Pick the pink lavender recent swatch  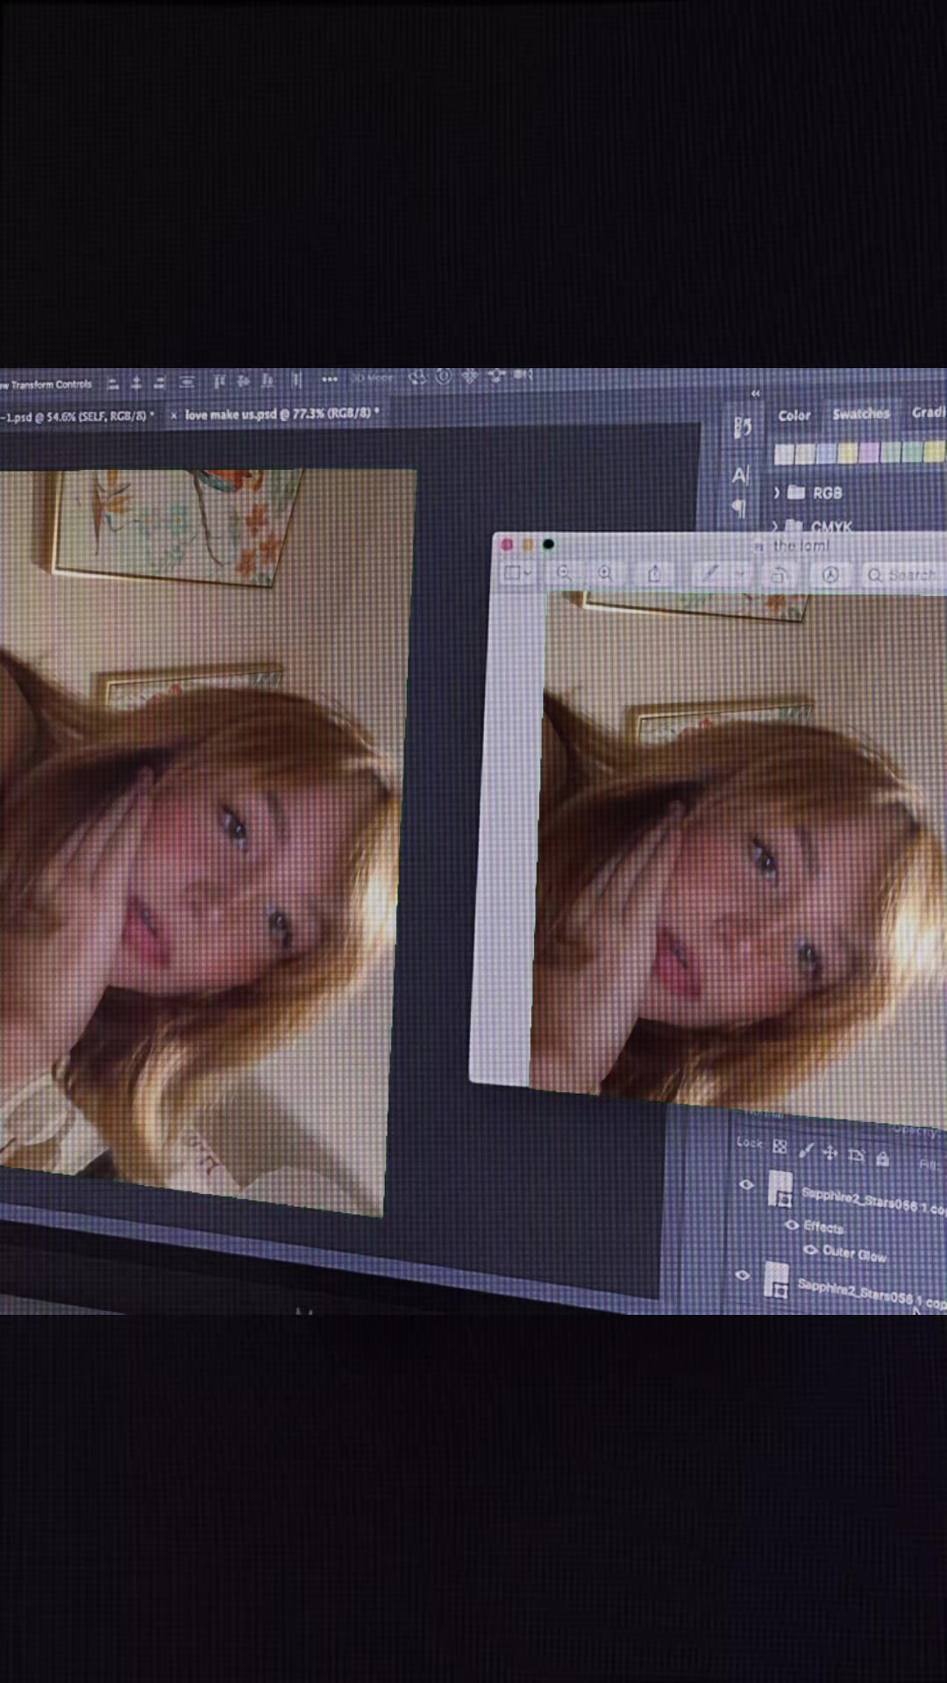(x=869, y=452)
